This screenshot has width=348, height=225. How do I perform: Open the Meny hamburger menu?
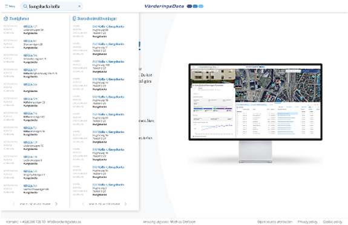[x=10, y=6]
